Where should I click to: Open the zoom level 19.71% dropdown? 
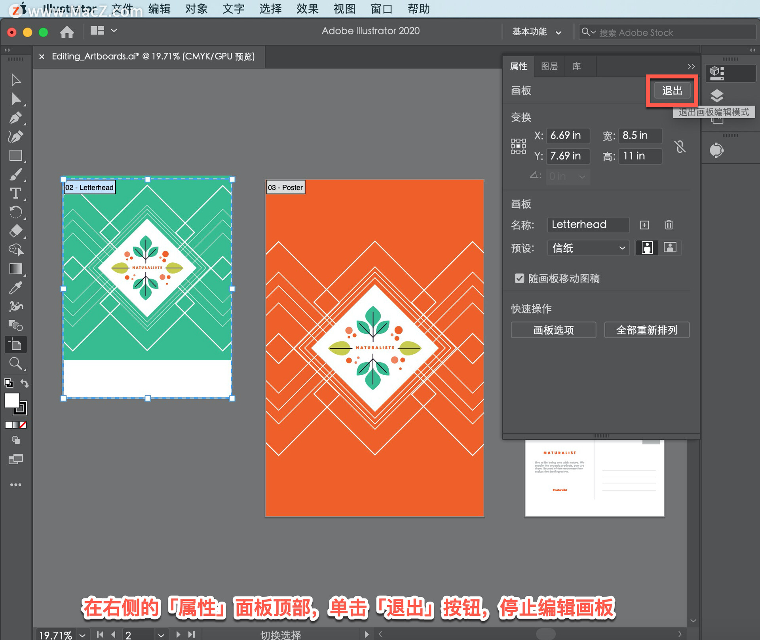tap(82, 635)
